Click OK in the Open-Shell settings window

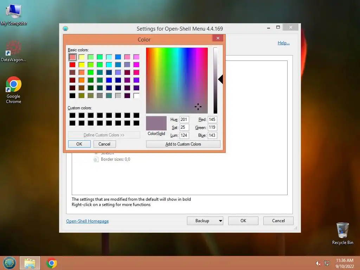click(243, 221)
